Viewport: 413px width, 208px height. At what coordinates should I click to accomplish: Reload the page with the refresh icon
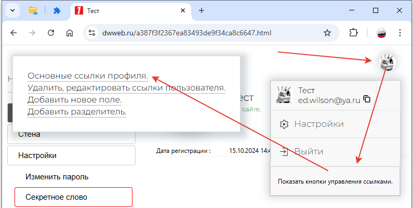(x=51, y=33)
